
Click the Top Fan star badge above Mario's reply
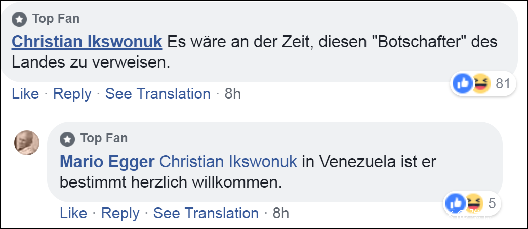(67, 138)
